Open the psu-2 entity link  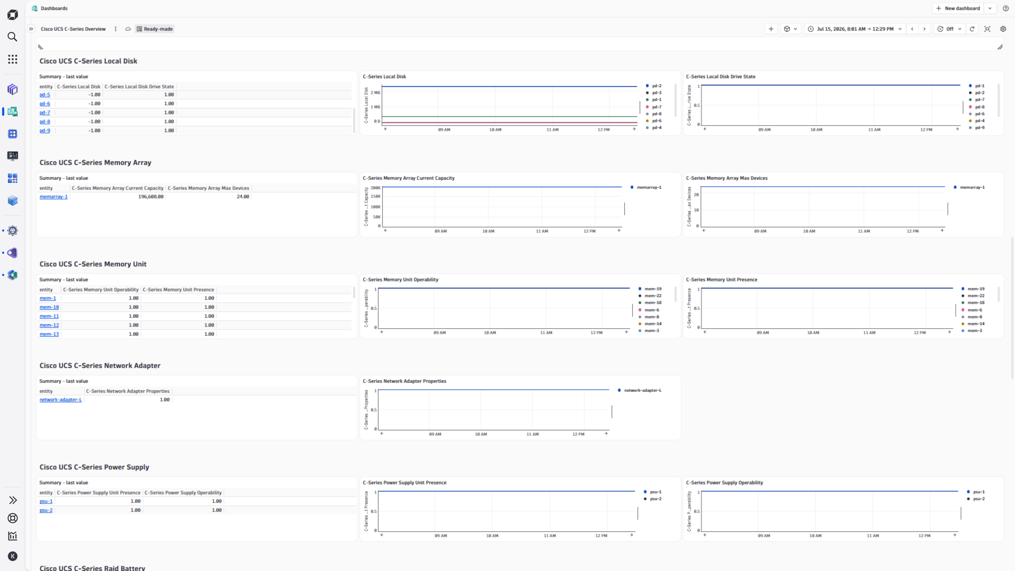coord(46,510)
